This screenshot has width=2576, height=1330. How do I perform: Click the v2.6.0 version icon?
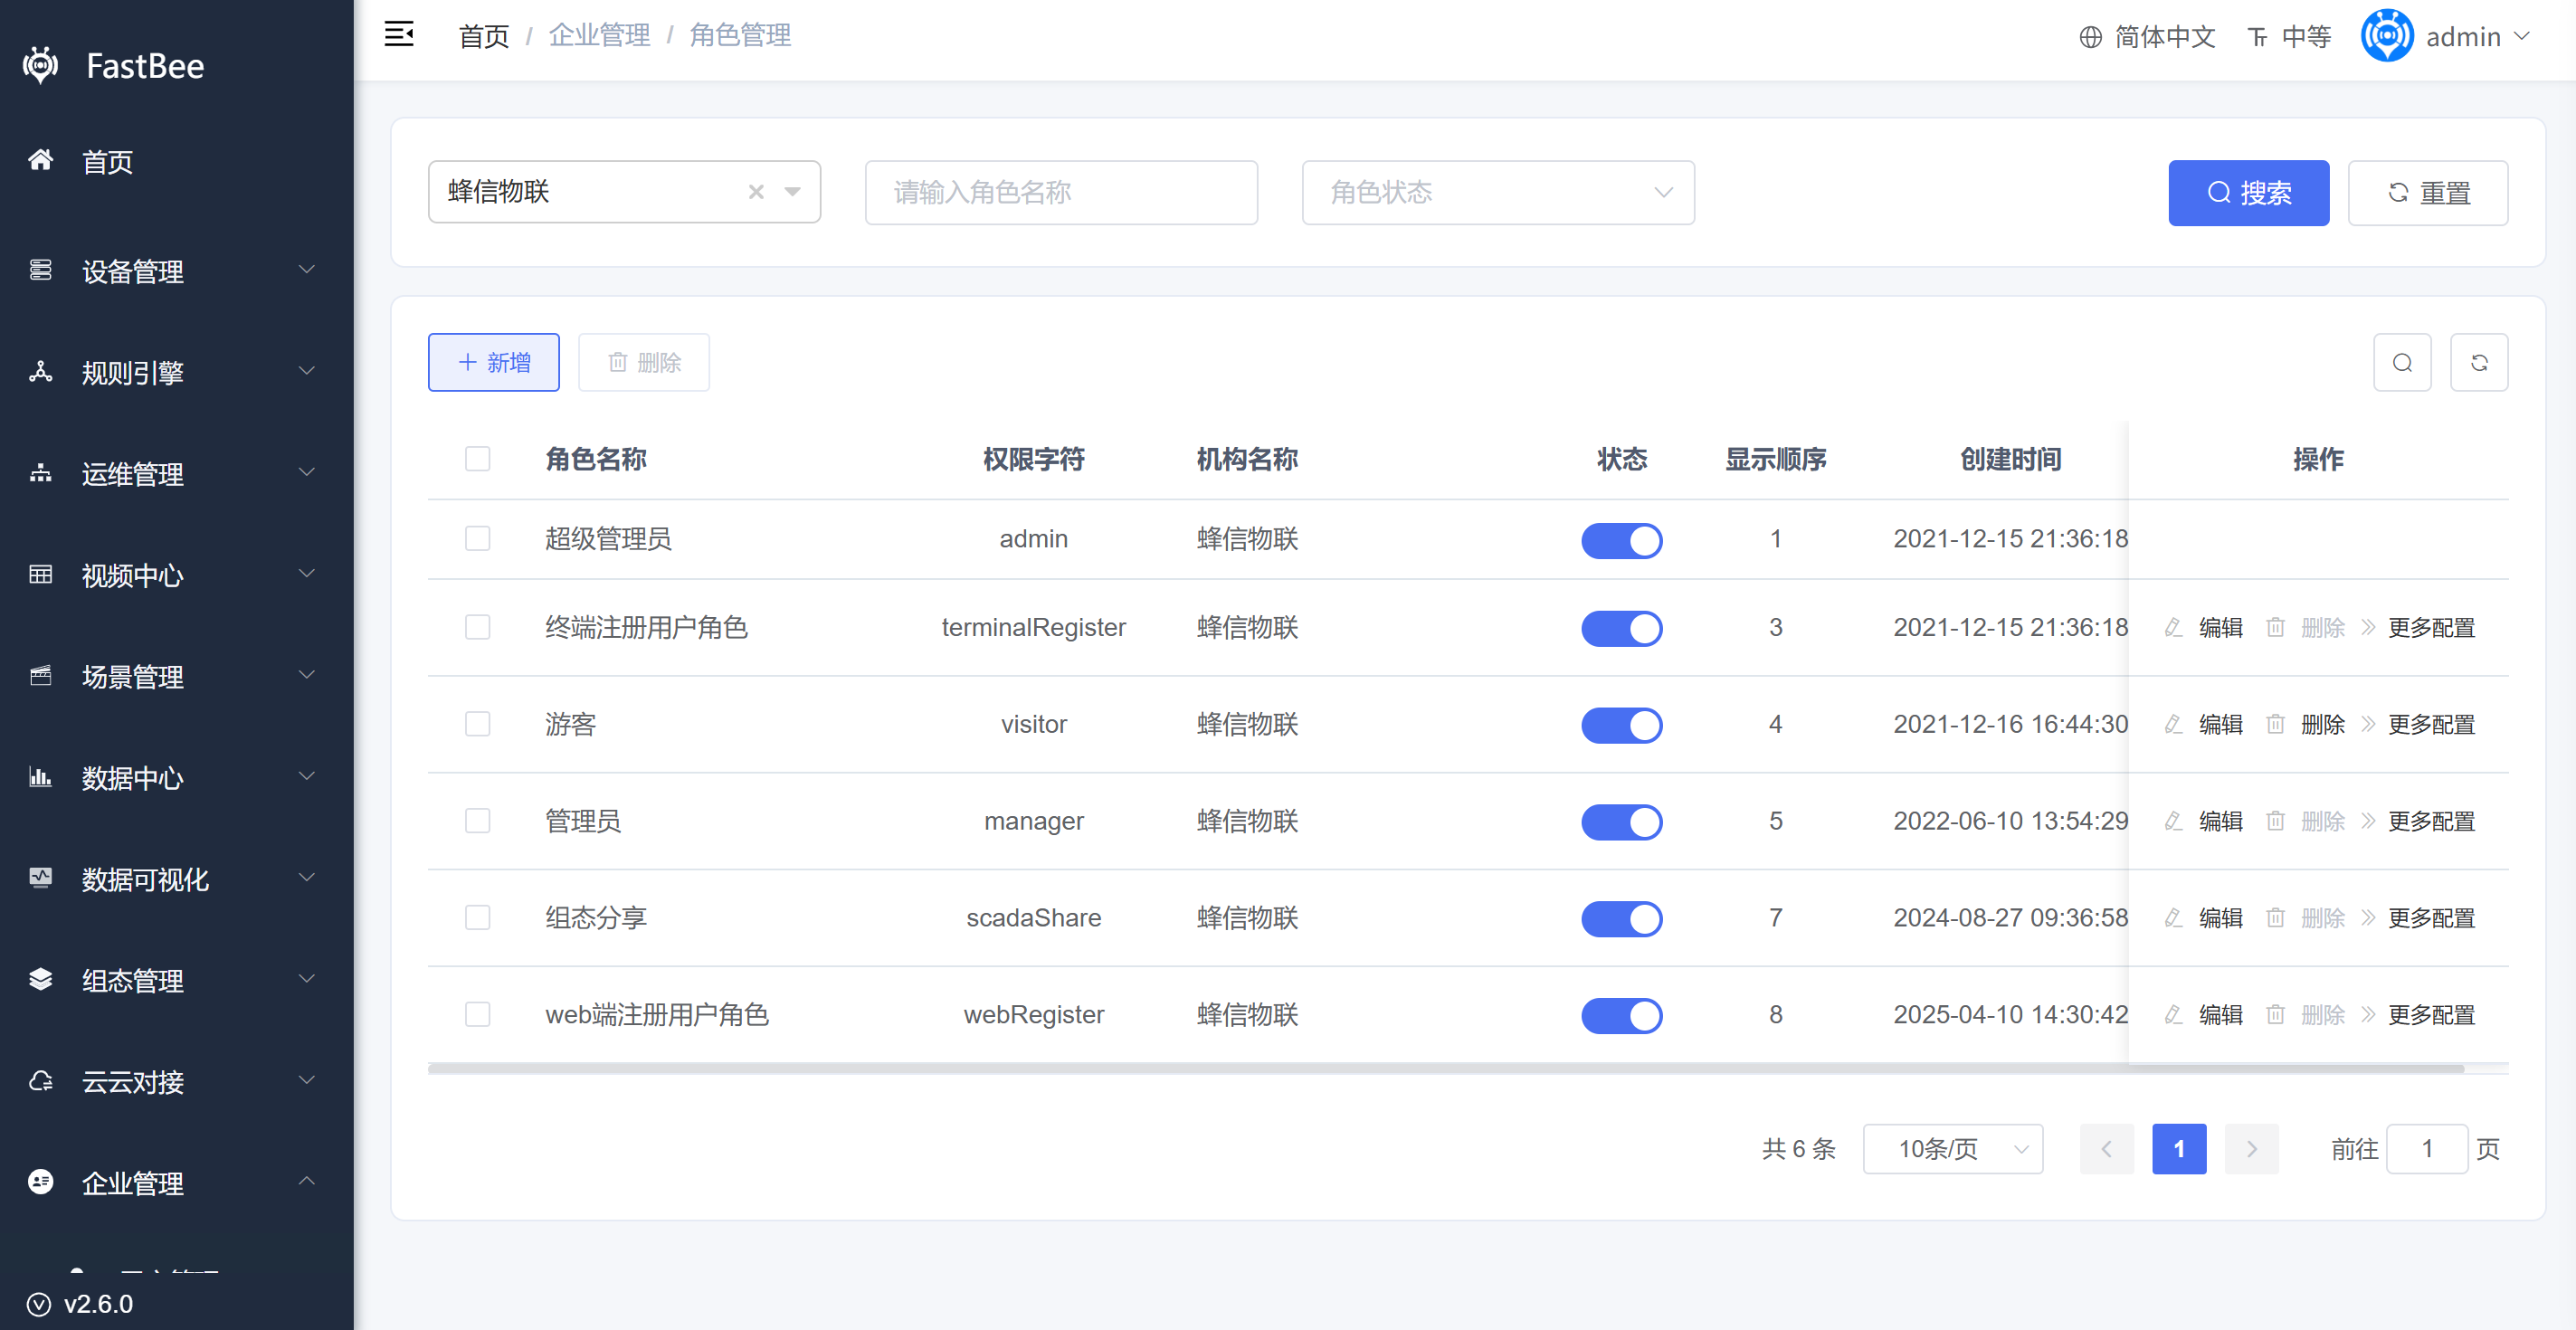pos(39,1304)
